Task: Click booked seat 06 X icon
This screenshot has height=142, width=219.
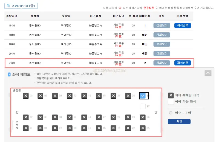Action: coord(40,96)
